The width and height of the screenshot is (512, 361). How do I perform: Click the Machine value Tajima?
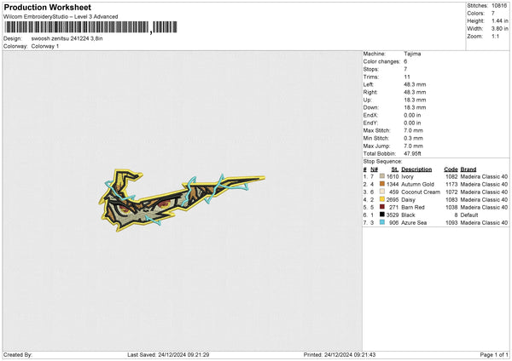[412, 54]
